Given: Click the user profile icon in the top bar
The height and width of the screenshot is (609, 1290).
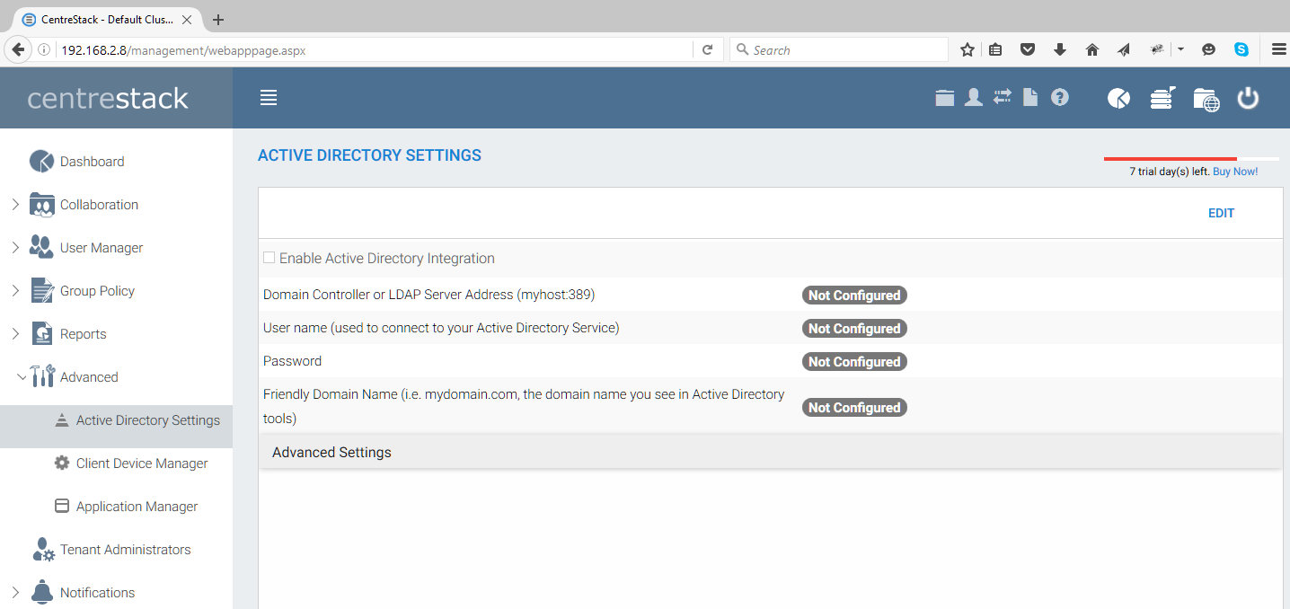Looking at the screenshot, I should pos(974,98).
